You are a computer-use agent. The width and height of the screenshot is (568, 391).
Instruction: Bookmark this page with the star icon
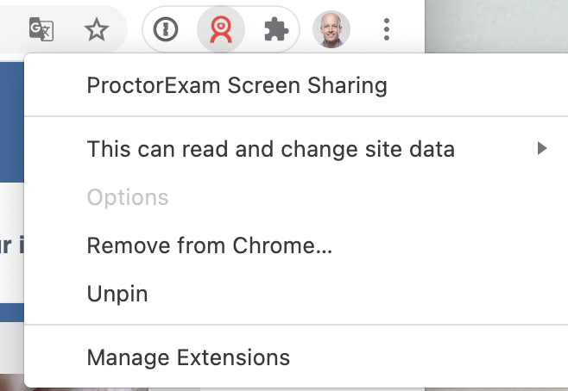coord(97,29)
